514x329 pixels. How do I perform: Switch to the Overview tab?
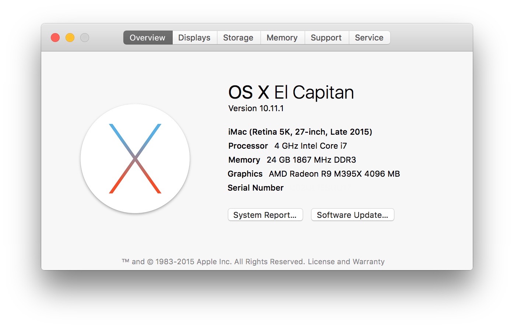148,38
